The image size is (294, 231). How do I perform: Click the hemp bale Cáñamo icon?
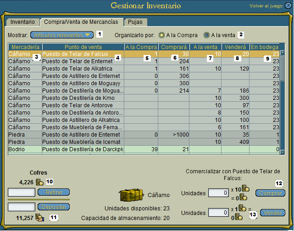coord(132,195)
